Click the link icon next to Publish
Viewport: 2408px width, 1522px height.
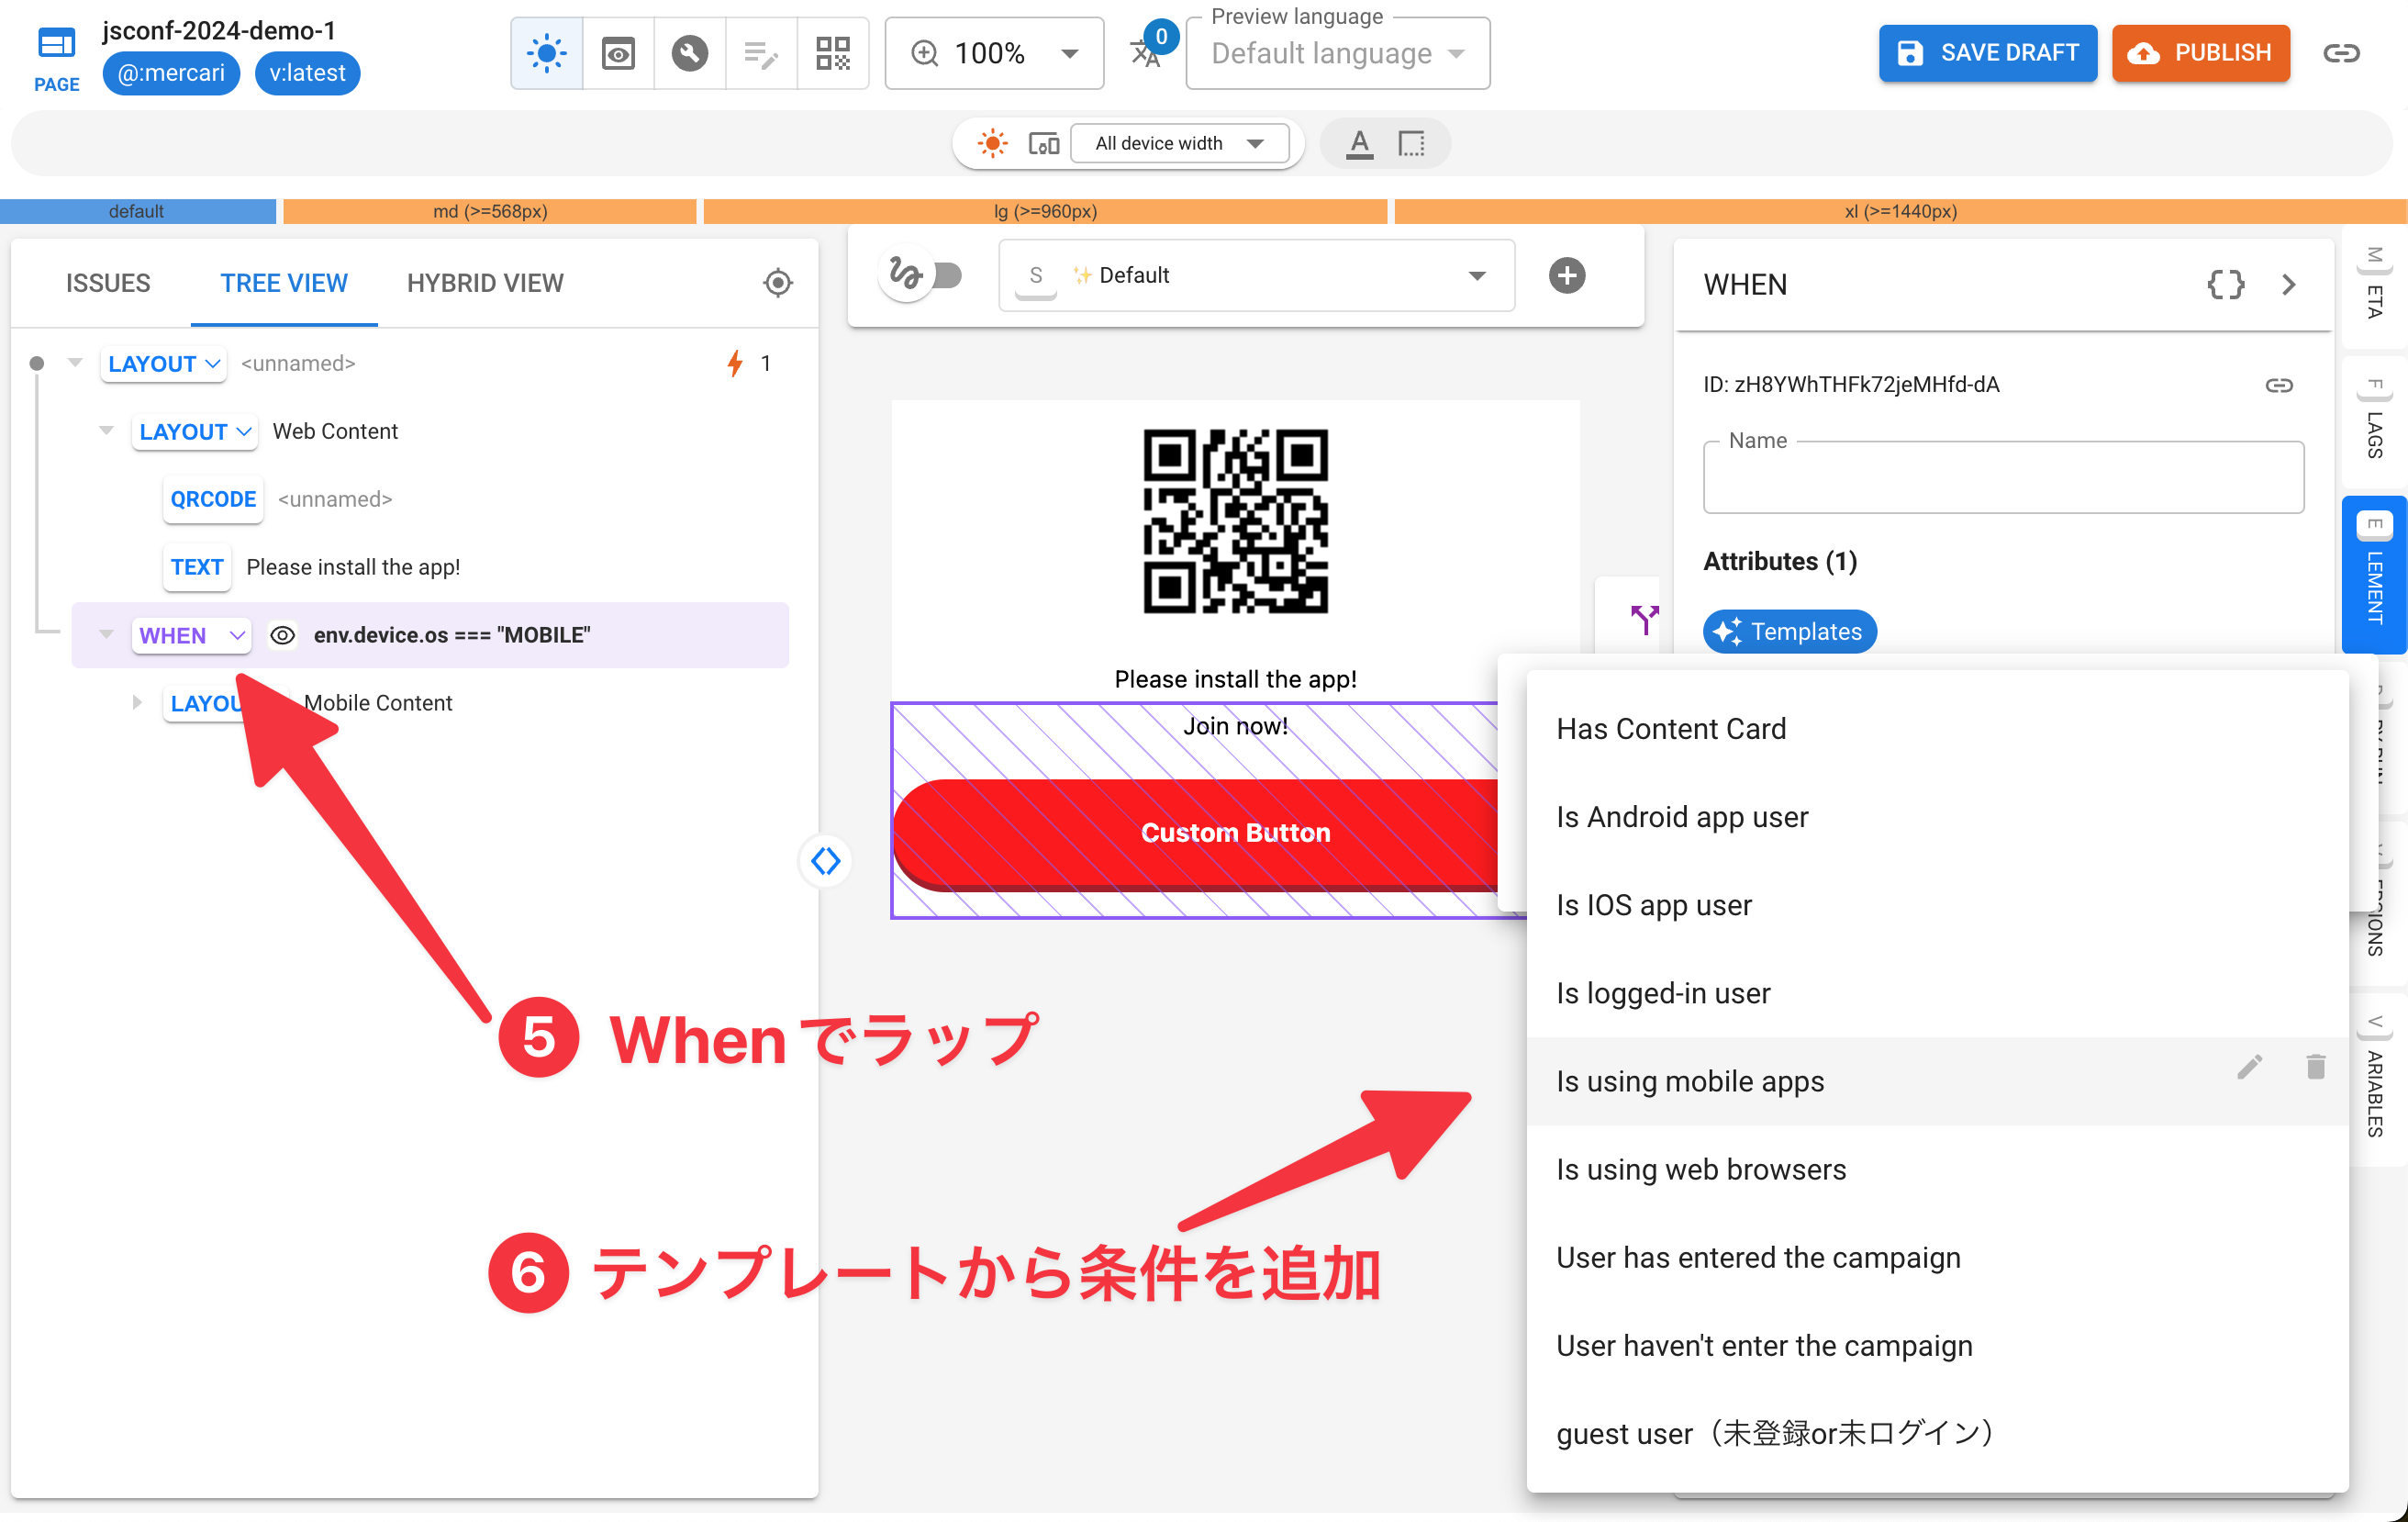[x=2341, y=53]
